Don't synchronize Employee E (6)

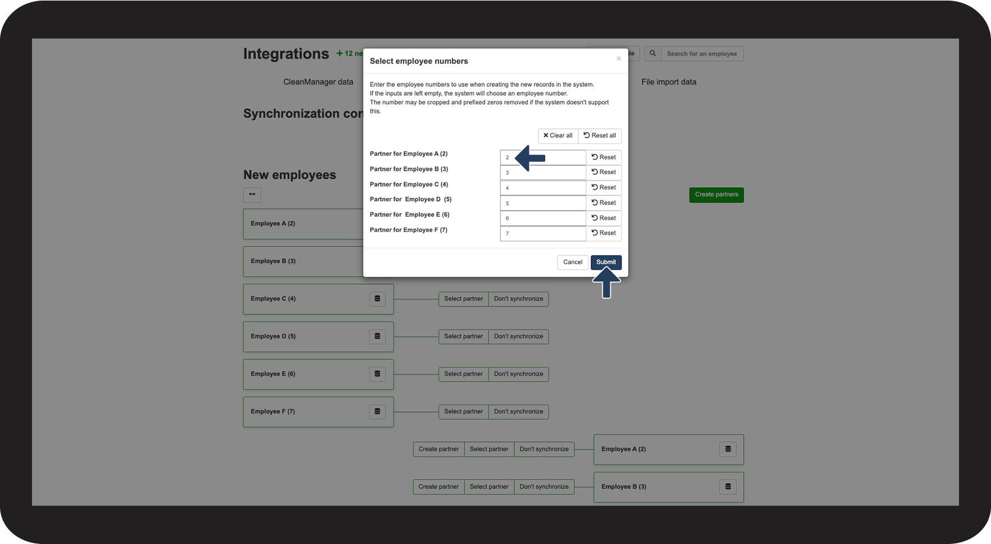518,374
